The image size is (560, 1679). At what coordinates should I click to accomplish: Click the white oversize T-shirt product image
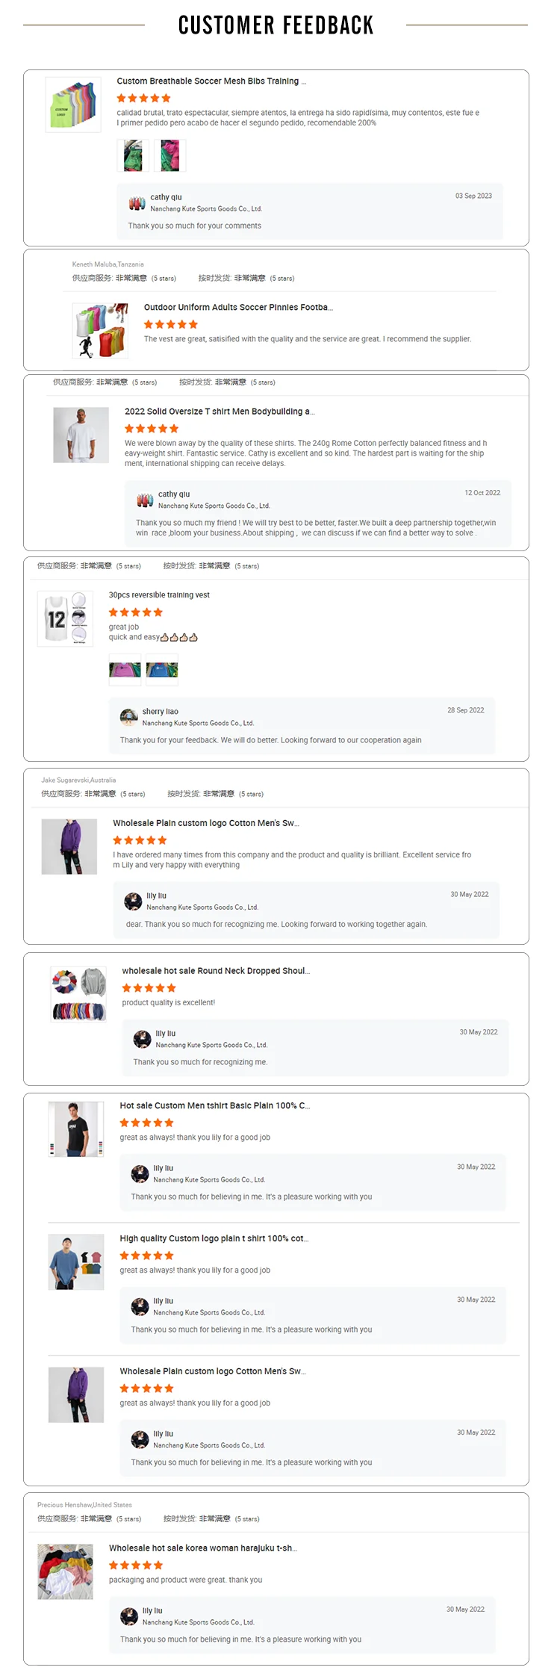pos(81,435)
